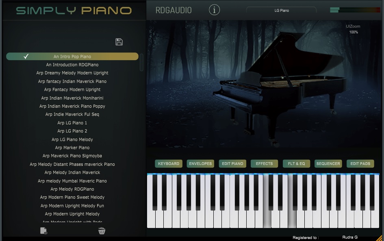Click the new preset file icon
384x241 pixels.
point(43,231)
